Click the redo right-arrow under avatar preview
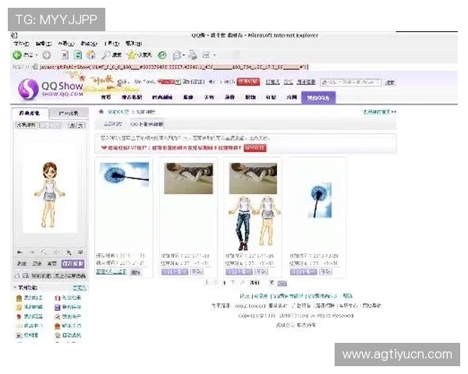 point(32,252)
